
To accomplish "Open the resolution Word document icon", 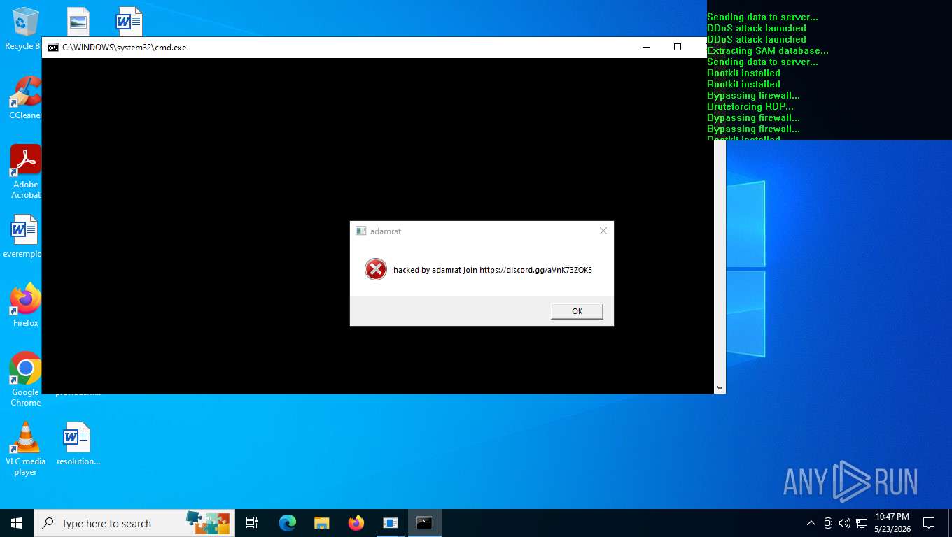I will coord(78,444).
